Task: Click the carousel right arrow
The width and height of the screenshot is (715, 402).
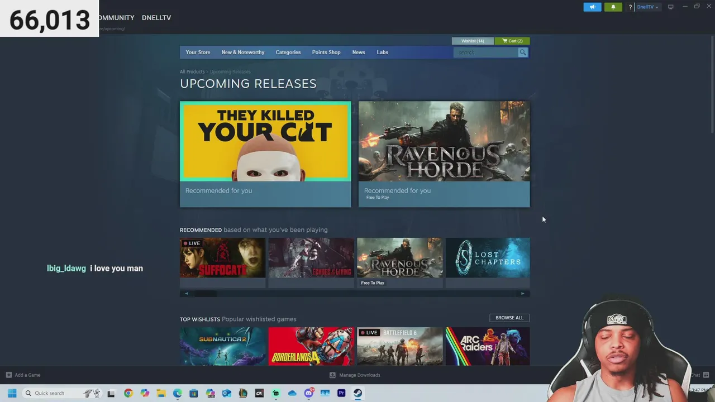Action: click(523, 294)
